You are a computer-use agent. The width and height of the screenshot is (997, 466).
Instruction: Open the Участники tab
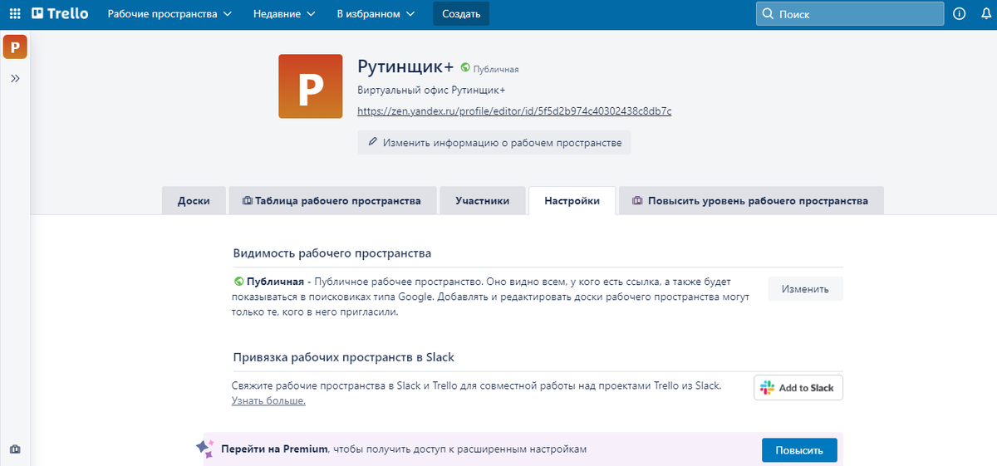click(x=482, y=201)
